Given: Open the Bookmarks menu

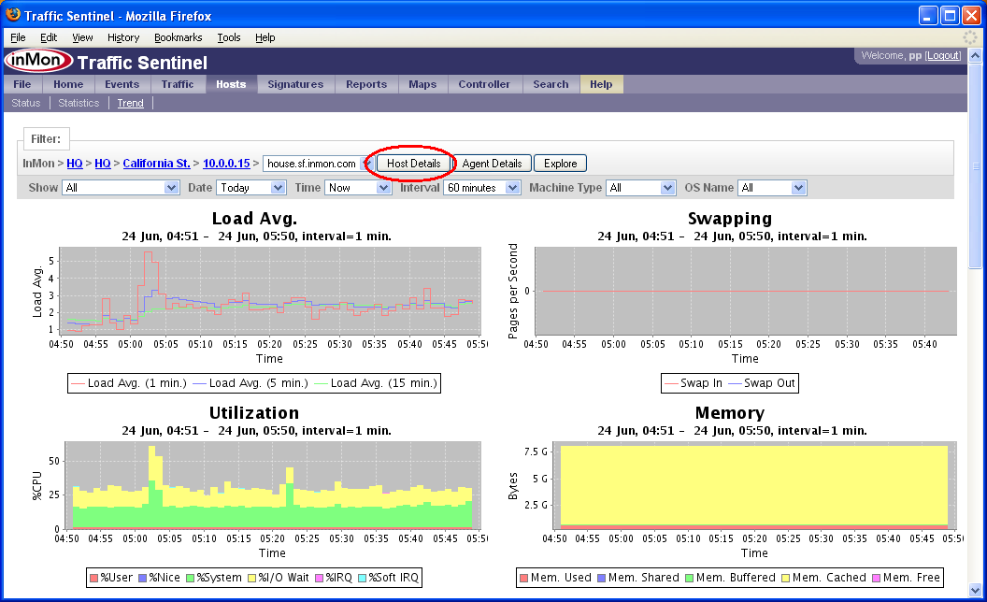Looking at the screenshot, I should click(x=178, y=37).
